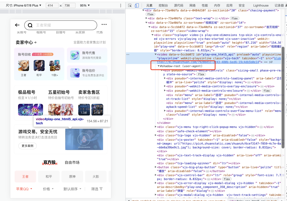Viewport: 287px width, 201px height.
Task: Switch to the 内存 tab
Action: [217, 6]
